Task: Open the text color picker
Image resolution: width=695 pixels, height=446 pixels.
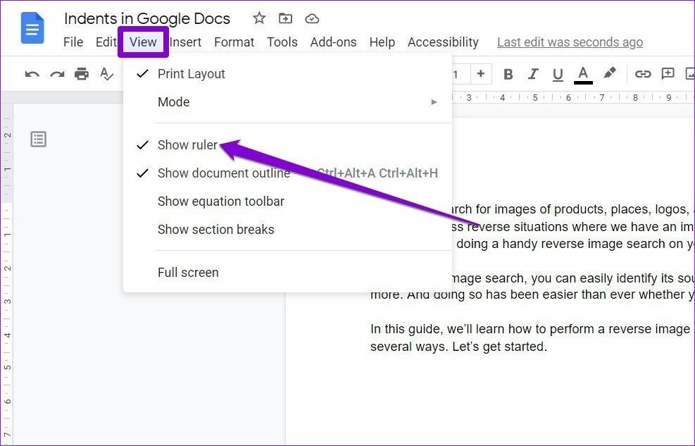Action: [x=582, y=73]
